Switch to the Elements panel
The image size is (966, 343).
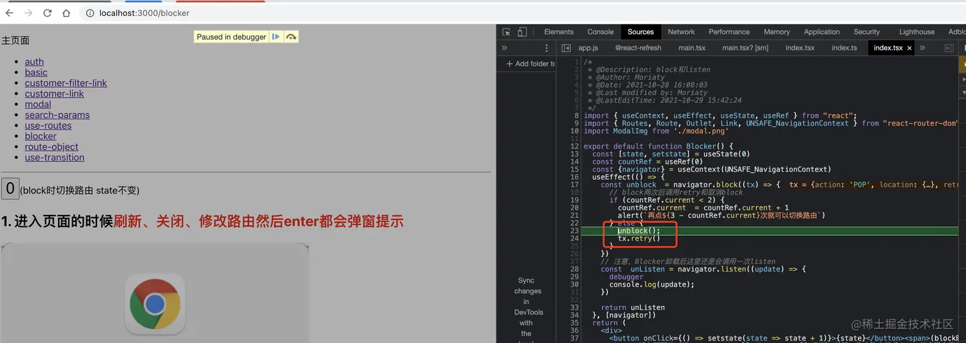[559, 32]
